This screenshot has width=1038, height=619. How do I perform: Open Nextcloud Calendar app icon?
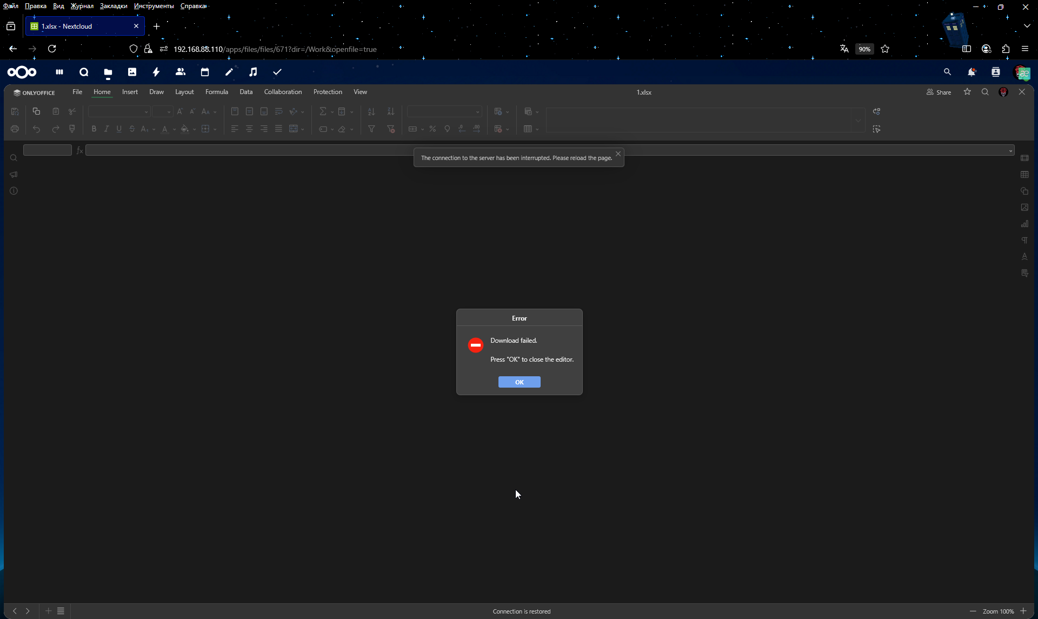(x=204, y=72)
